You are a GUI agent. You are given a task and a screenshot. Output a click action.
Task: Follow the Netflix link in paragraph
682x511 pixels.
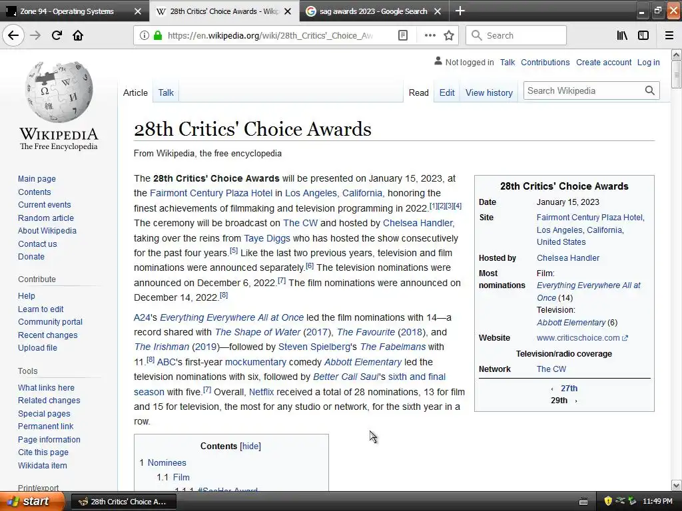261,392
